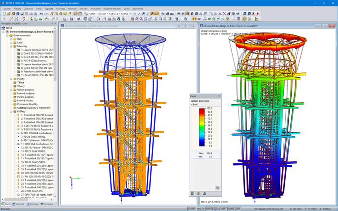Click the Open file folder icon
The width and height of the screenshot is (338, 211).
[9, 14]
